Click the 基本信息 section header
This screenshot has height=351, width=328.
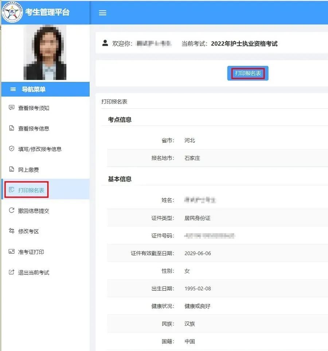tap(119, 179)
